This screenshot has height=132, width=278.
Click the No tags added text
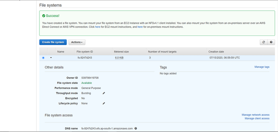[x=168, y=73]
